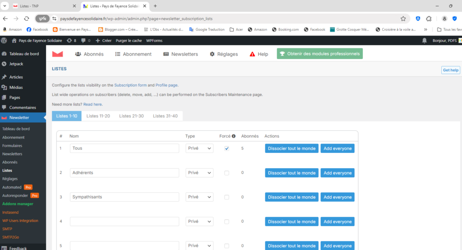Open the Réglages menu in Newsletter header

pyautogui.click(x=224, y=54)
